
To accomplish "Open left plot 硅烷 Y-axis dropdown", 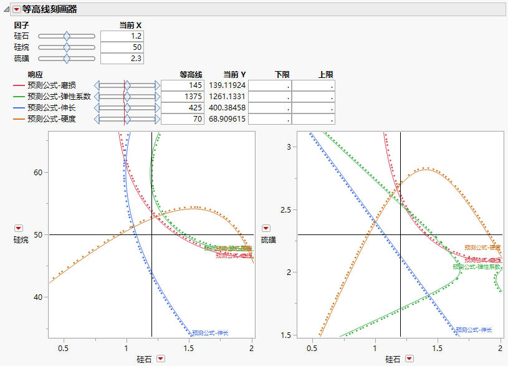I will pos(19,228).
